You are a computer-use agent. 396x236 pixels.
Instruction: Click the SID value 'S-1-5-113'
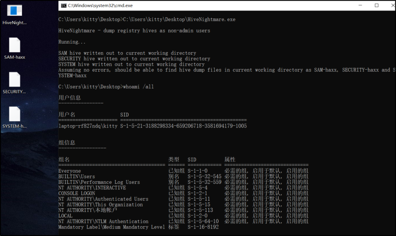point(200,210)
